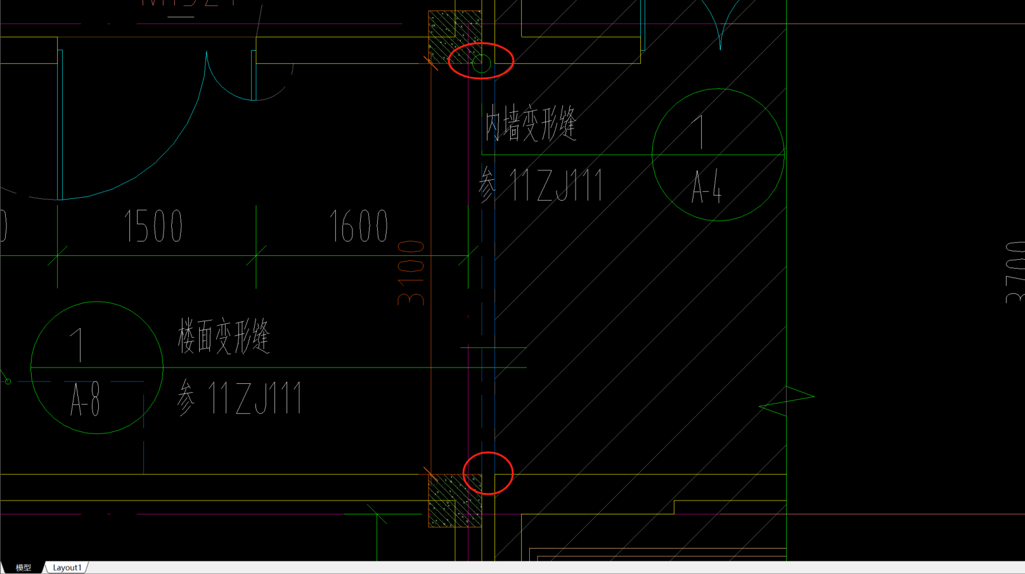Open the Layout1 tab
The height and width of the screenshot is (574, 1025).
tap(67, 568)
